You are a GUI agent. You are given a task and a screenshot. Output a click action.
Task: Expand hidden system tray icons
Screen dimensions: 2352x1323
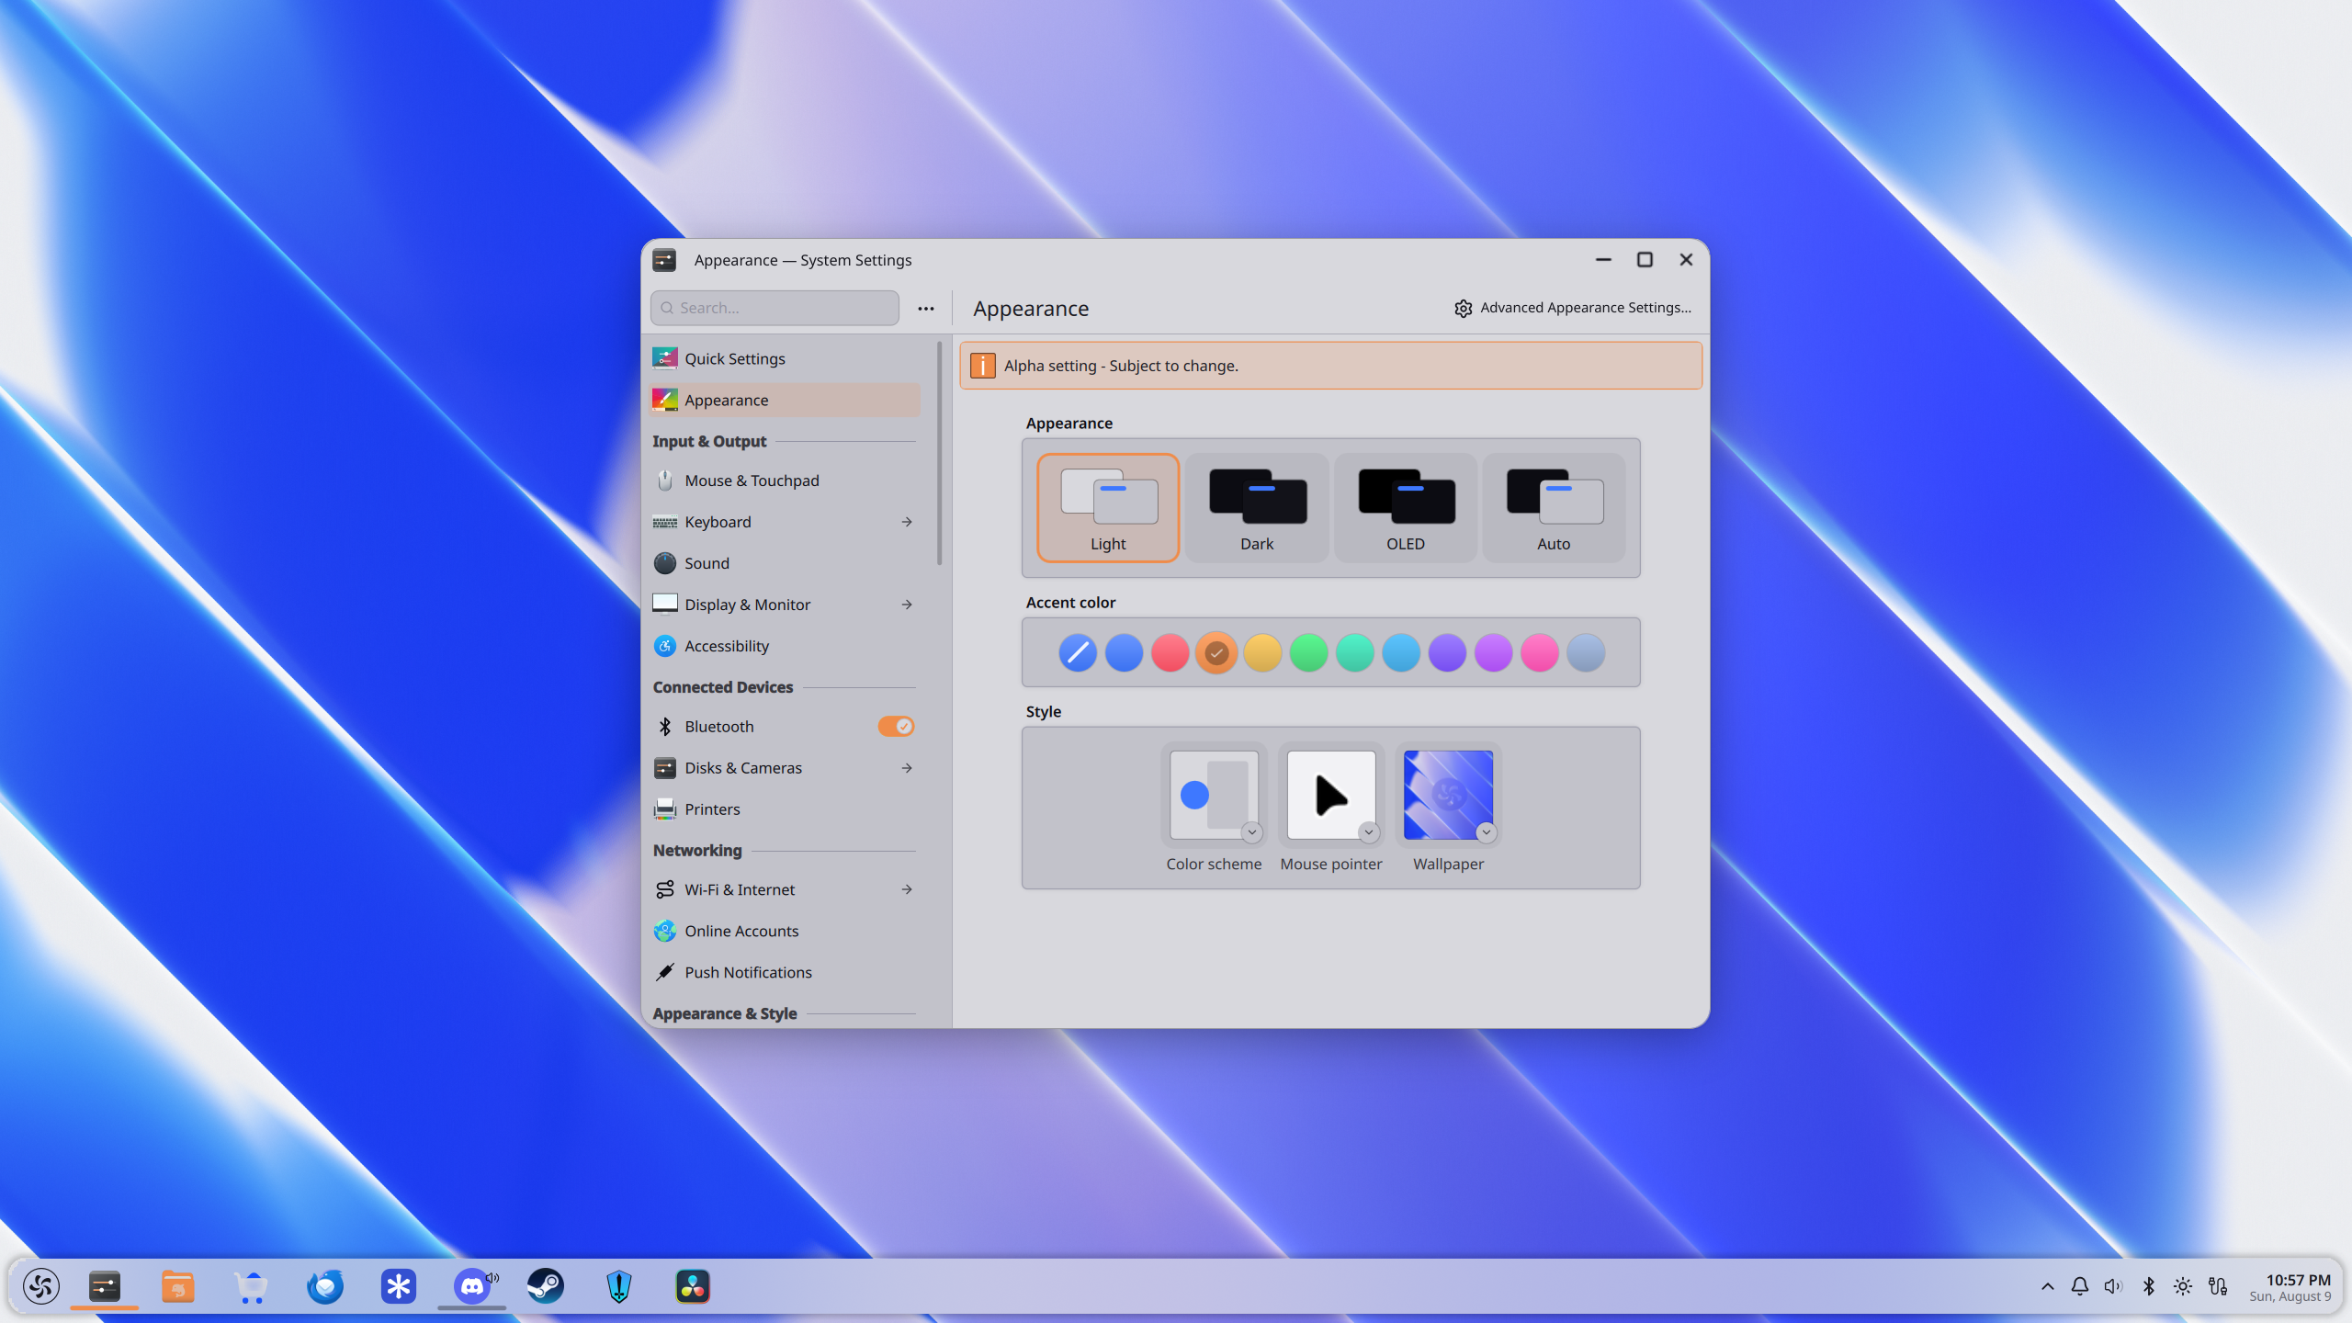tap(2048, 1286)
